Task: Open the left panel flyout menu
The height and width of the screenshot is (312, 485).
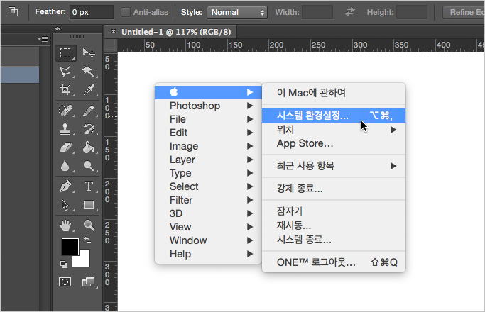Action: tap(43, 39)
